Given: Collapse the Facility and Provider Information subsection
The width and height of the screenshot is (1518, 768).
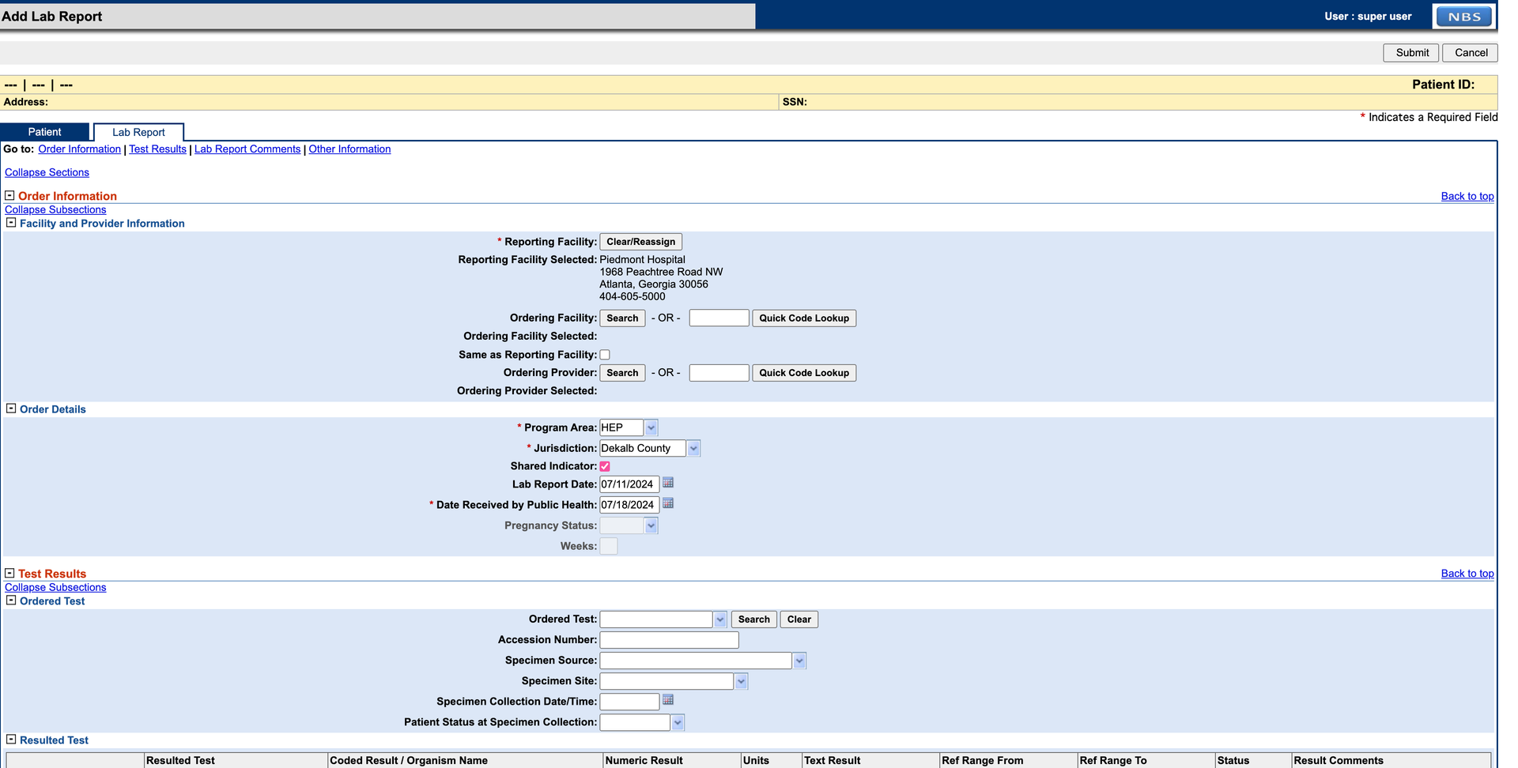Looking at the screenshot, I should (11, 222).
